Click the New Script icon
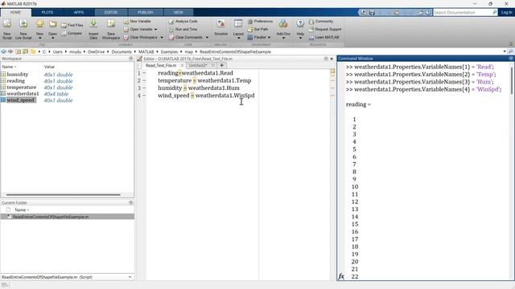Screen dimensions: 515x289 pyautogui.click(x=7, y=24)
